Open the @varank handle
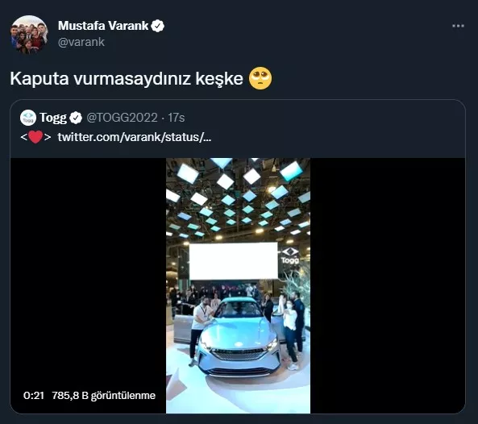Viewport: 478px width, 424px height. pyautogui.click(x=81, y=42)
